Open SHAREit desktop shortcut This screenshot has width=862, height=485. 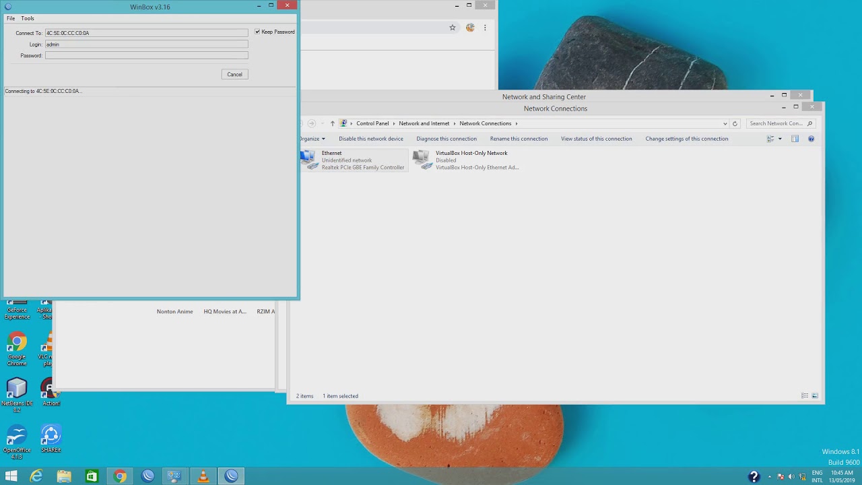click(x=51, y=439)
